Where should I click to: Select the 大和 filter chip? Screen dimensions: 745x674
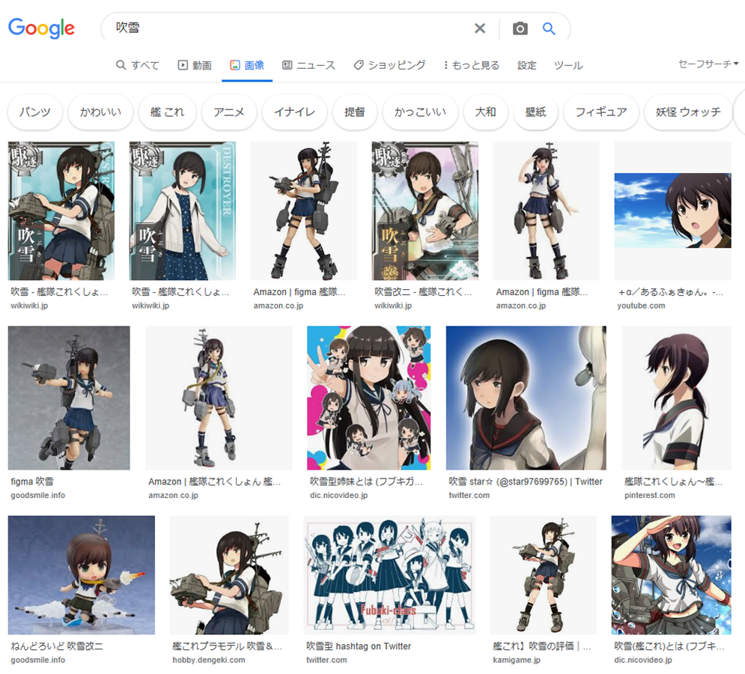486,112
